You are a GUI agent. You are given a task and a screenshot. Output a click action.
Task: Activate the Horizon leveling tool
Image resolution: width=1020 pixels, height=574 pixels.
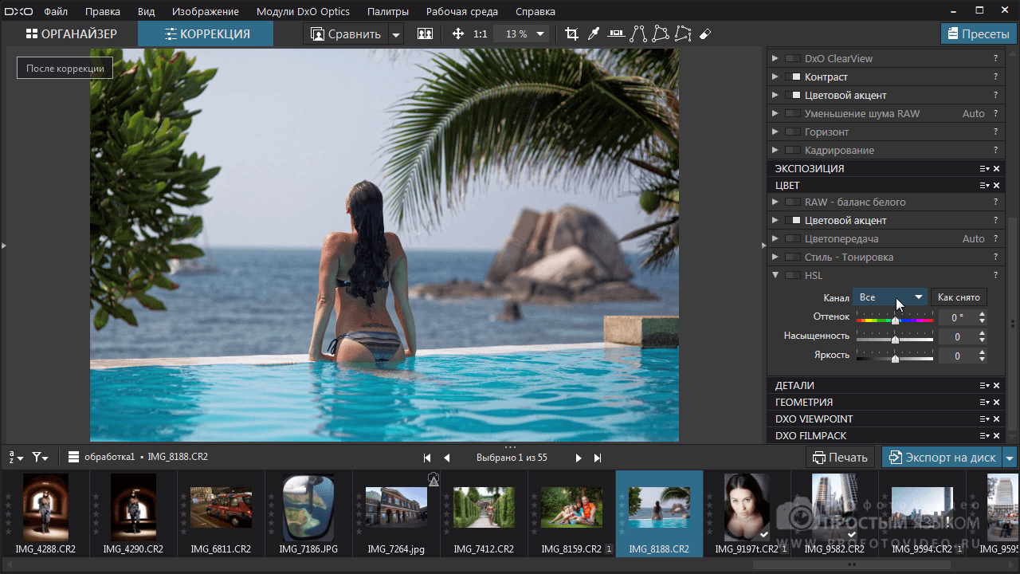coord(616,33)
